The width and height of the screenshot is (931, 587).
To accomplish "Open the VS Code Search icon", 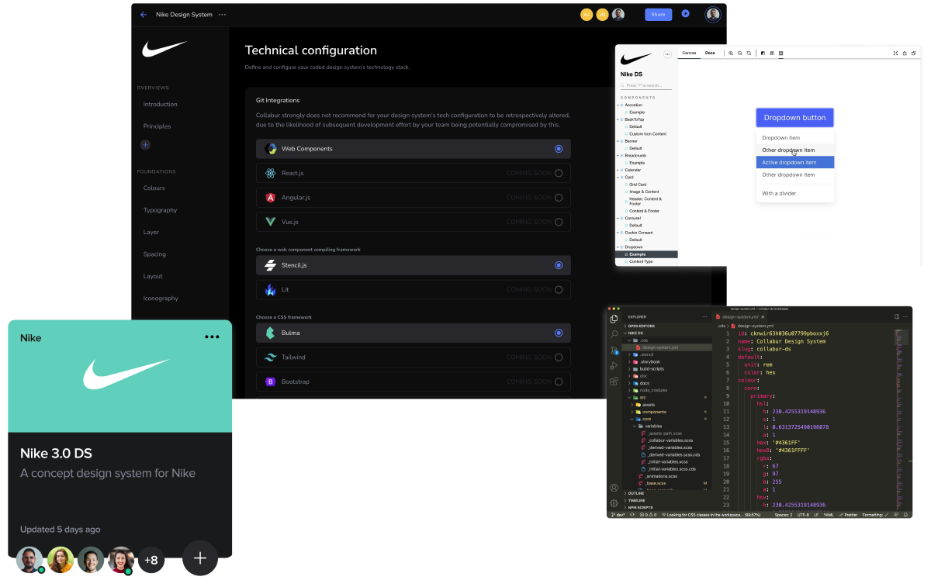I will click(x=614, y=334).
